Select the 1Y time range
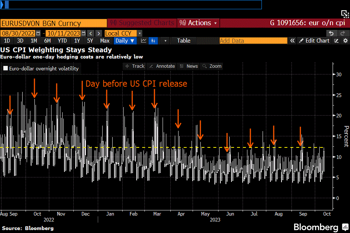Viewport: 350px width, 233px height. tap(77, 41)
